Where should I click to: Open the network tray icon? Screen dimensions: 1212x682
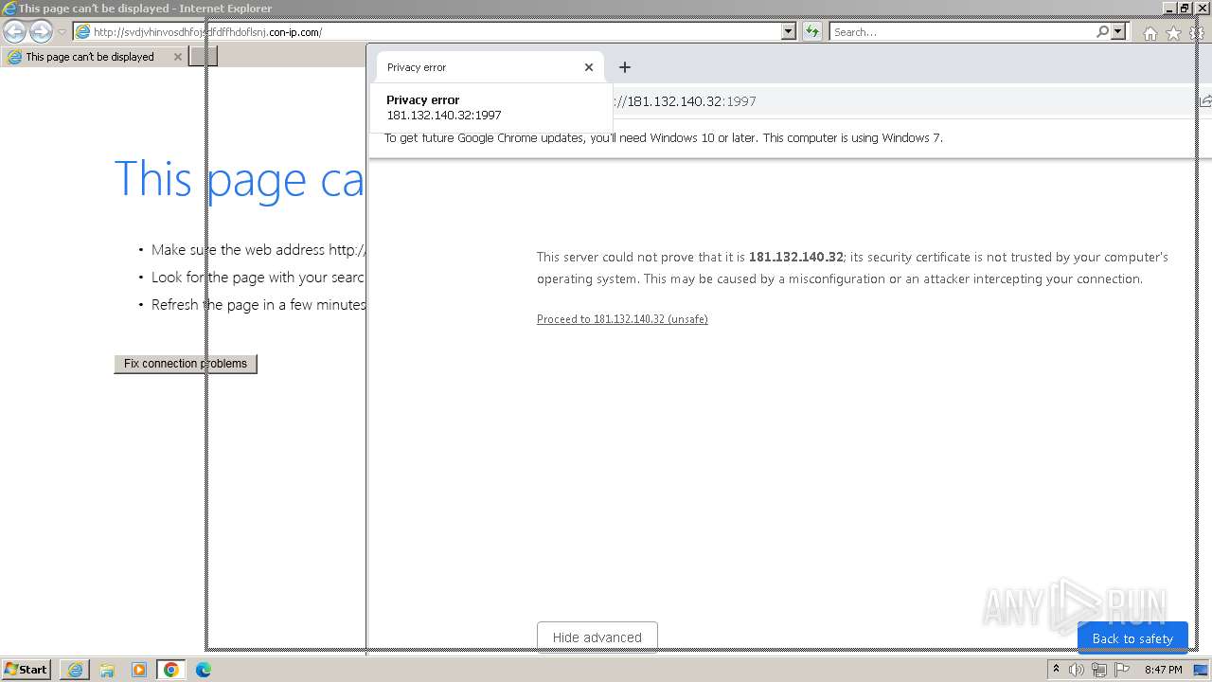(1099, 670)
